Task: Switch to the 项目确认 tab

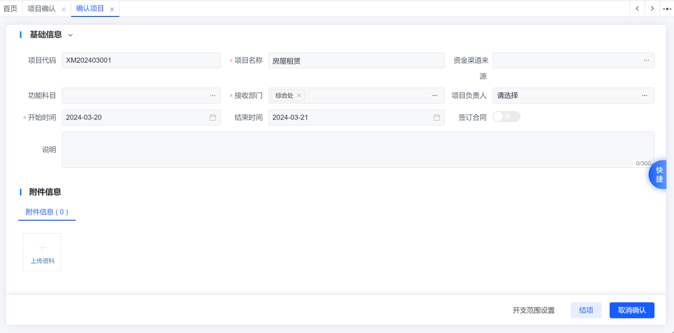Action: click(41, 9)
